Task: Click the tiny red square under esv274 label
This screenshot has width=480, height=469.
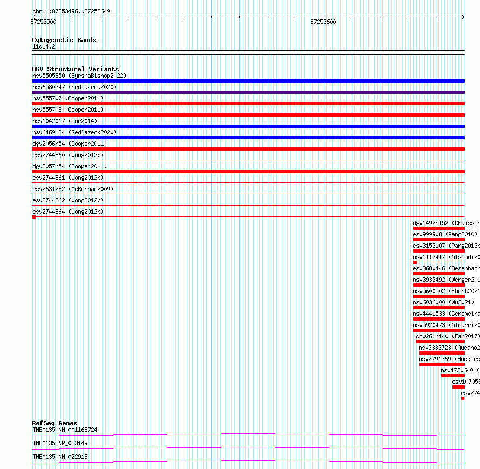Action: coord(463,398)
